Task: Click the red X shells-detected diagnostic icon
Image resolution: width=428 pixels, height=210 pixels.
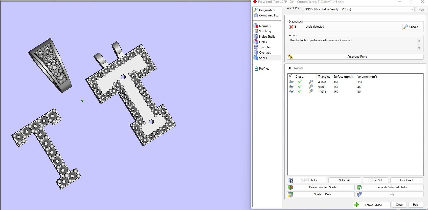Action: pyautogui.click(x=291, y=27)
